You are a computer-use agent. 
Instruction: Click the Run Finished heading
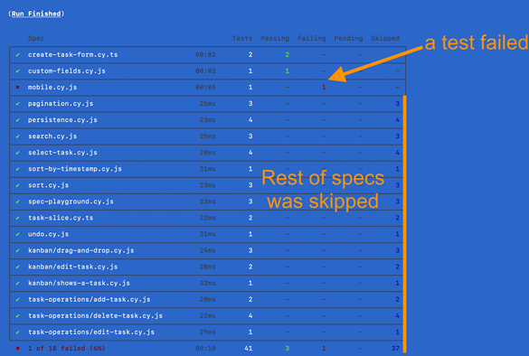coord(36,14)
